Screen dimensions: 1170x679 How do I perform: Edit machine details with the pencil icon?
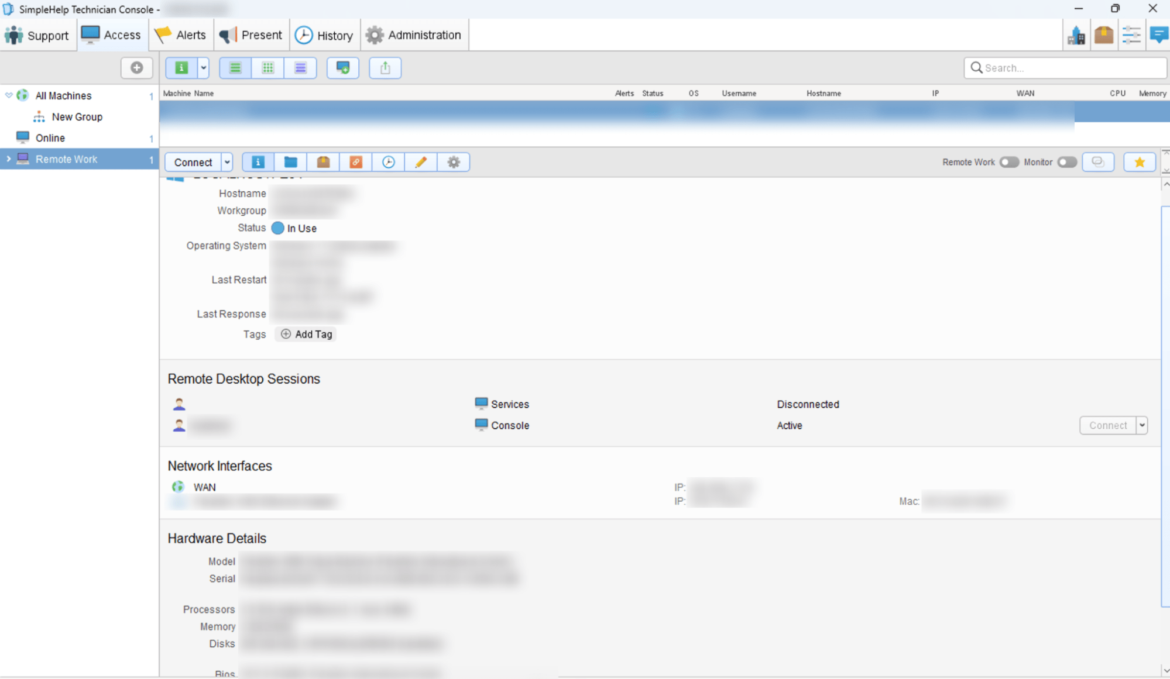tap(421, 161)
